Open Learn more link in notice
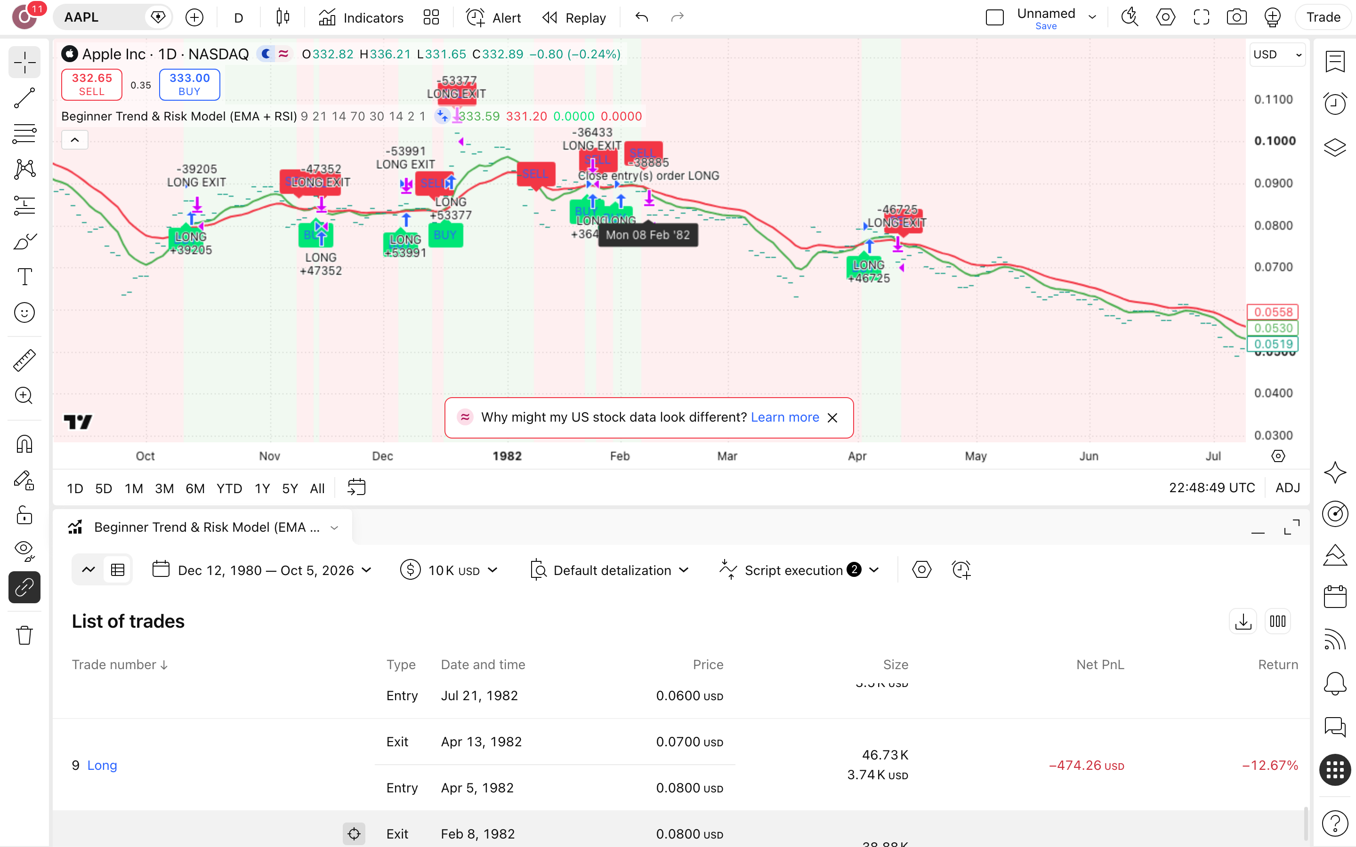1356x847 pixels. tap(784, 417)
